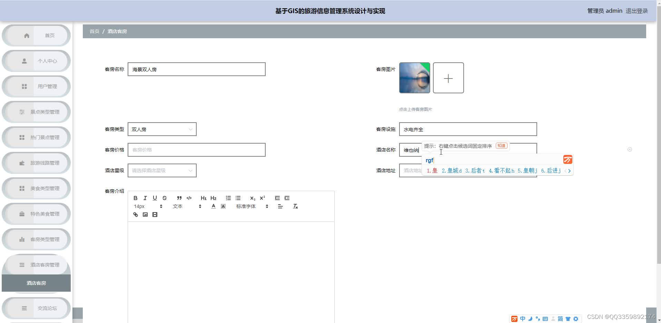Image resolution: width=661 pixels, height=323 pixels.
Task: Click the uploaded room image thumbnail
Action: pyautogui.click(x=414, y=78)
